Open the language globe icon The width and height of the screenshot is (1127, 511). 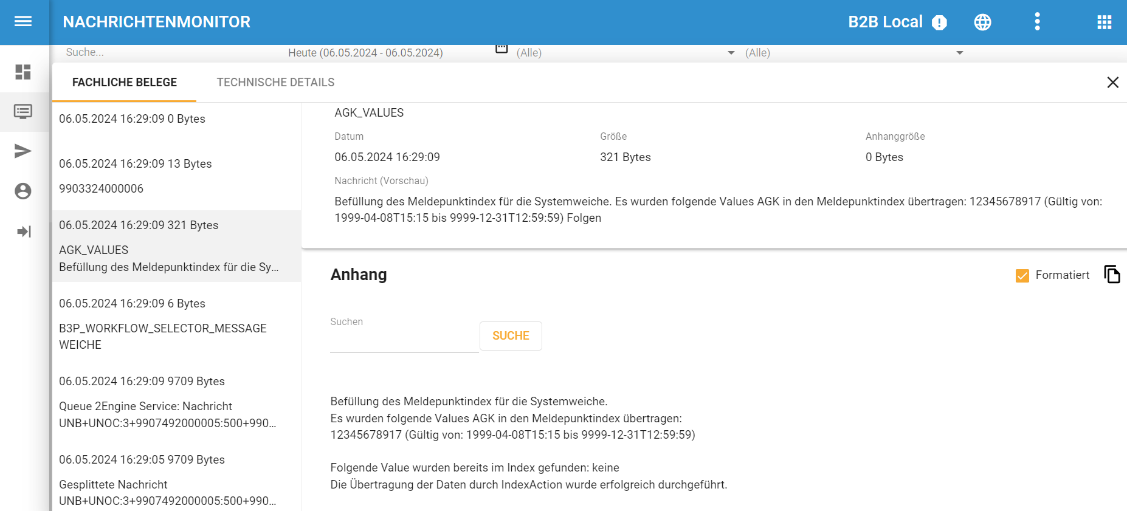coord(982,22)
